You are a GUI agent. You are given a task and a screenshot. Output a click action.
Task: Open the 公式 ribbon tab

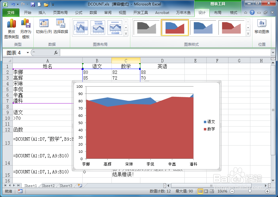[x=79, y=12]
